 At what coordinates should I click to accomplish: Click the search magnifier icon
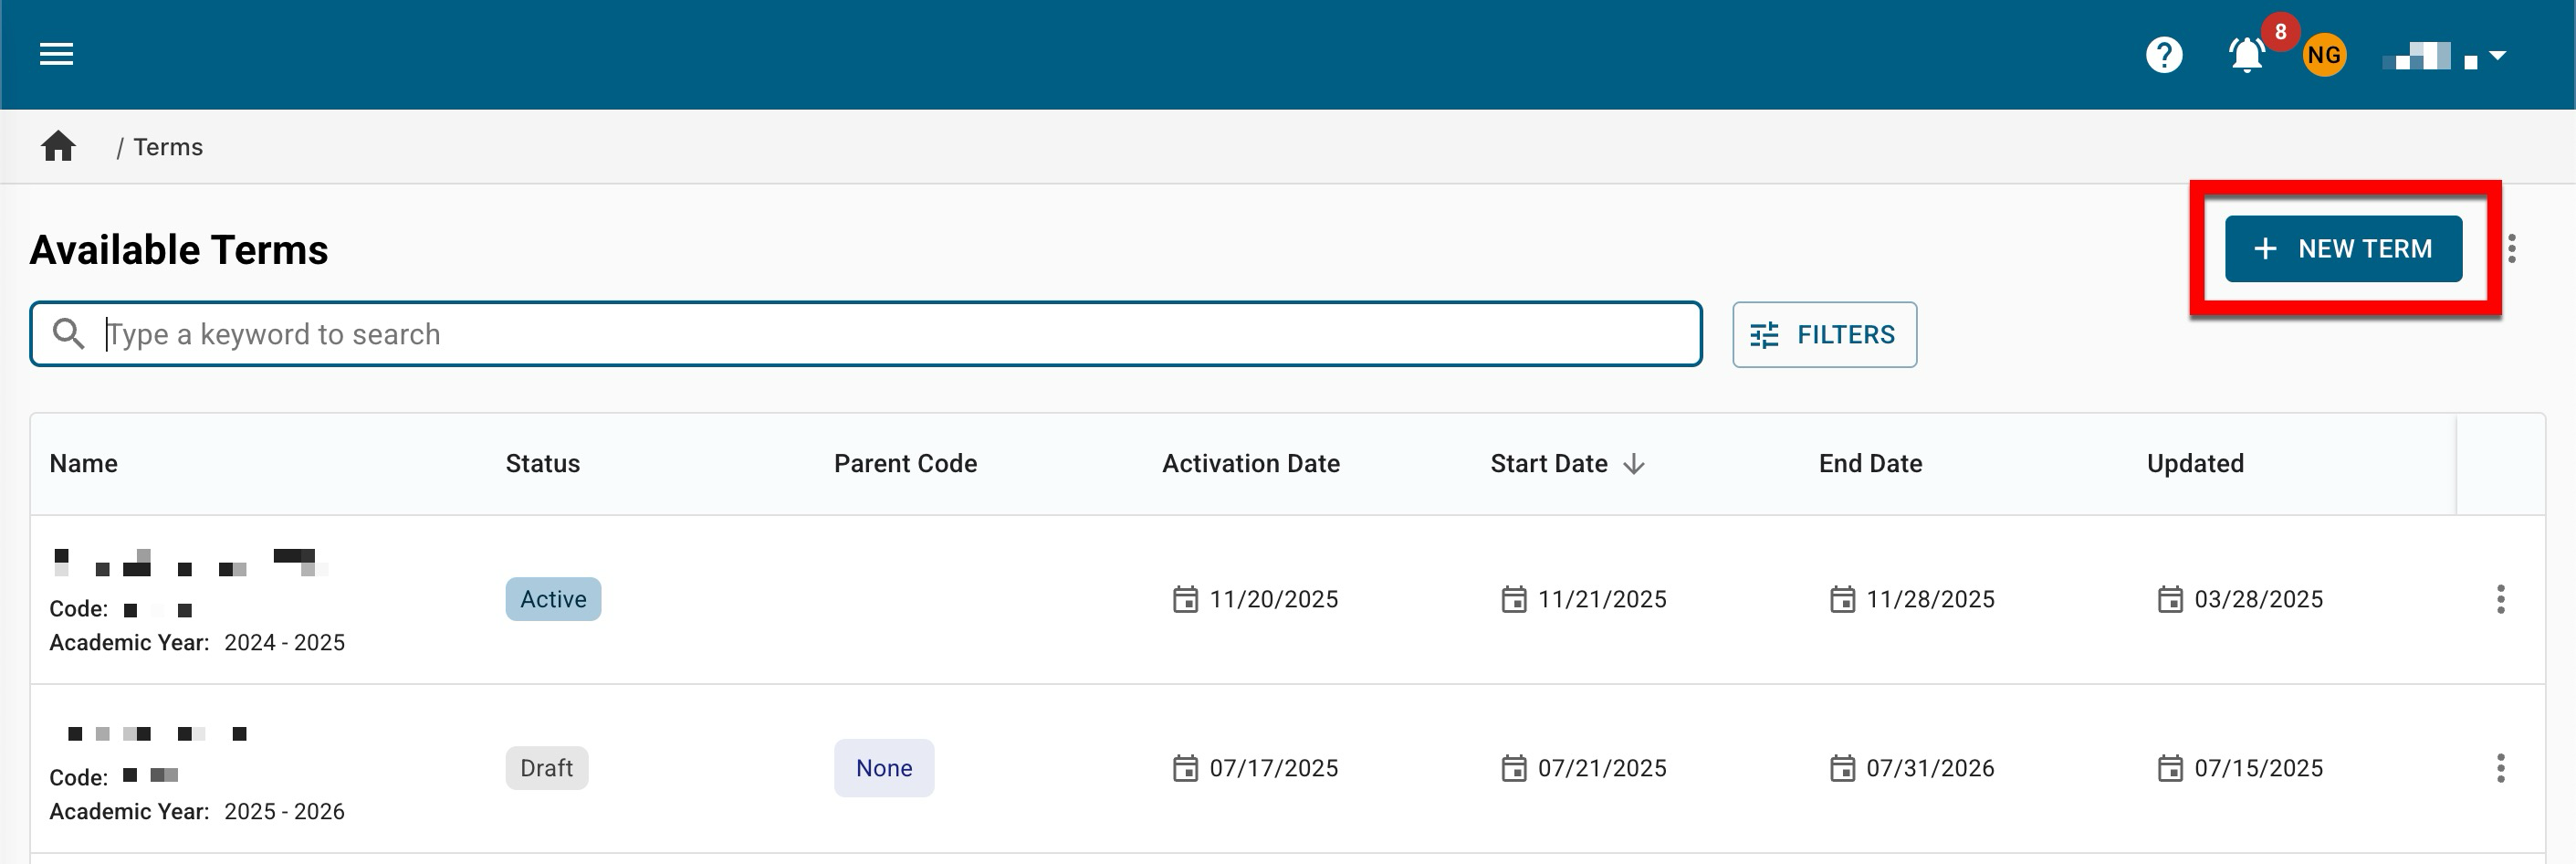(68, 334)
